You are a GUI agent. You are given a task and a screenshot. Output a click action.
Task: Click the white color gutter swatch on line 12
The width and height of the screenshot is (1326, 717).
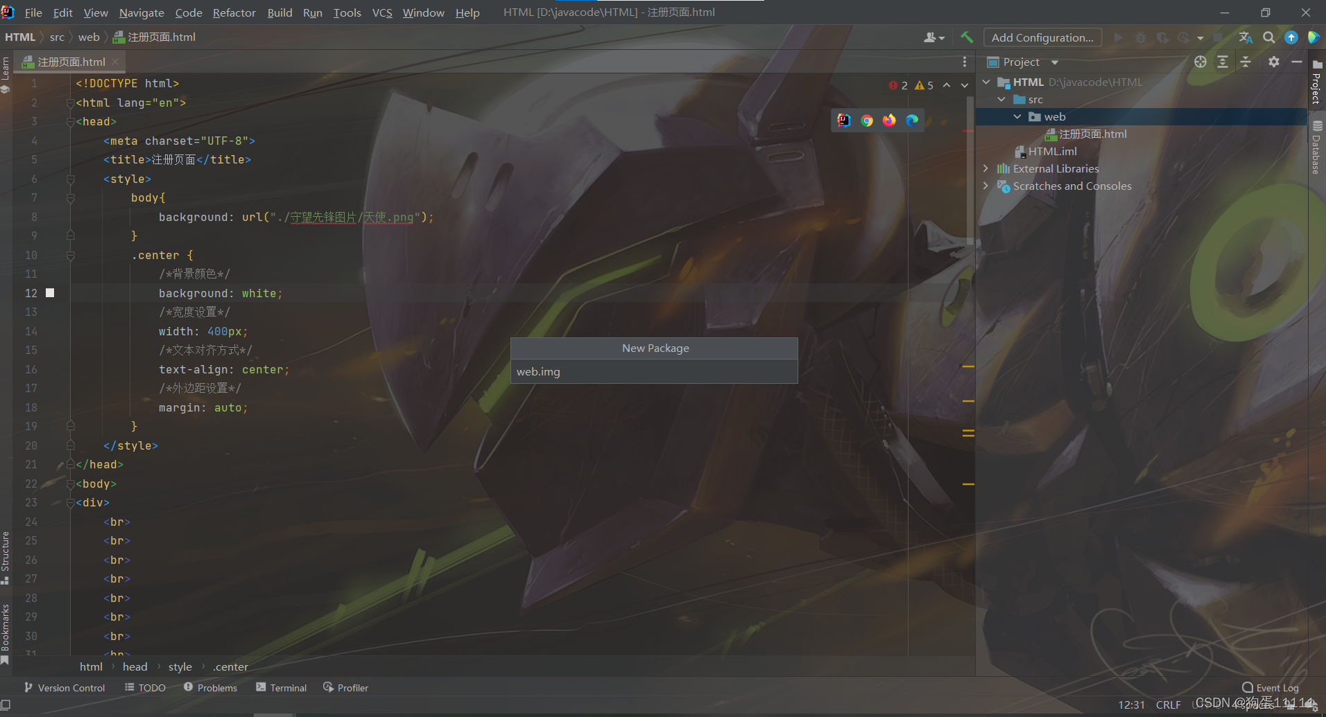click(50, 293)
